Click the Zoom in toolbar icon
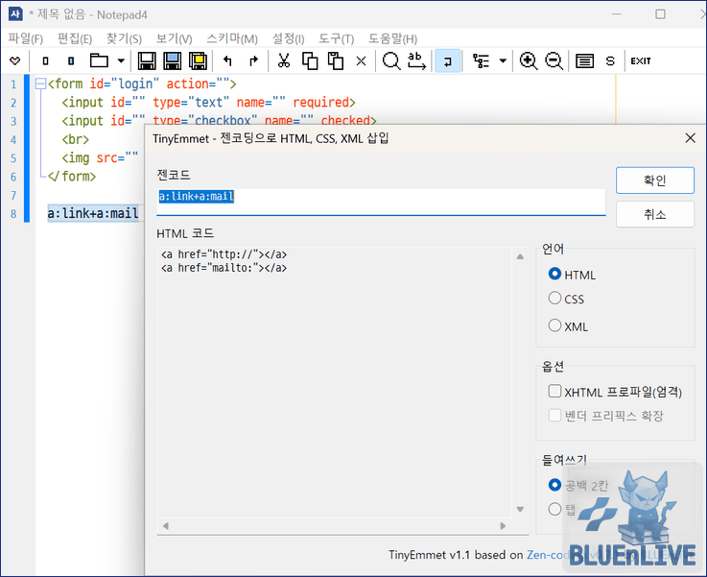 528,60
